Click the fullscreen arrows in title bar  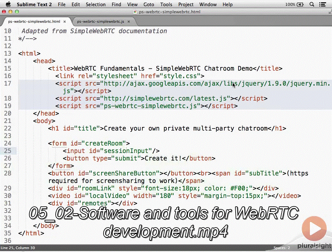click(330, 12)
